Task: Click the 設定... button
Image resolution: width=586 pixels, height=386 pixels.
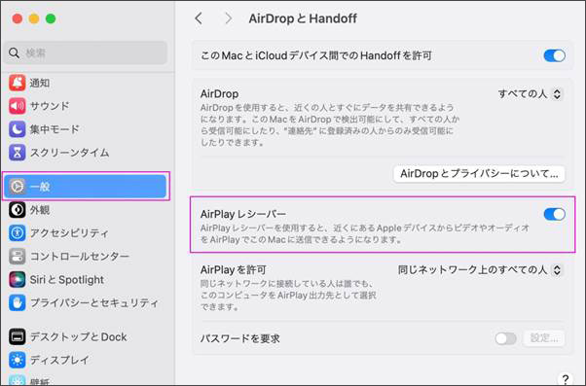Action: (544, 338)
